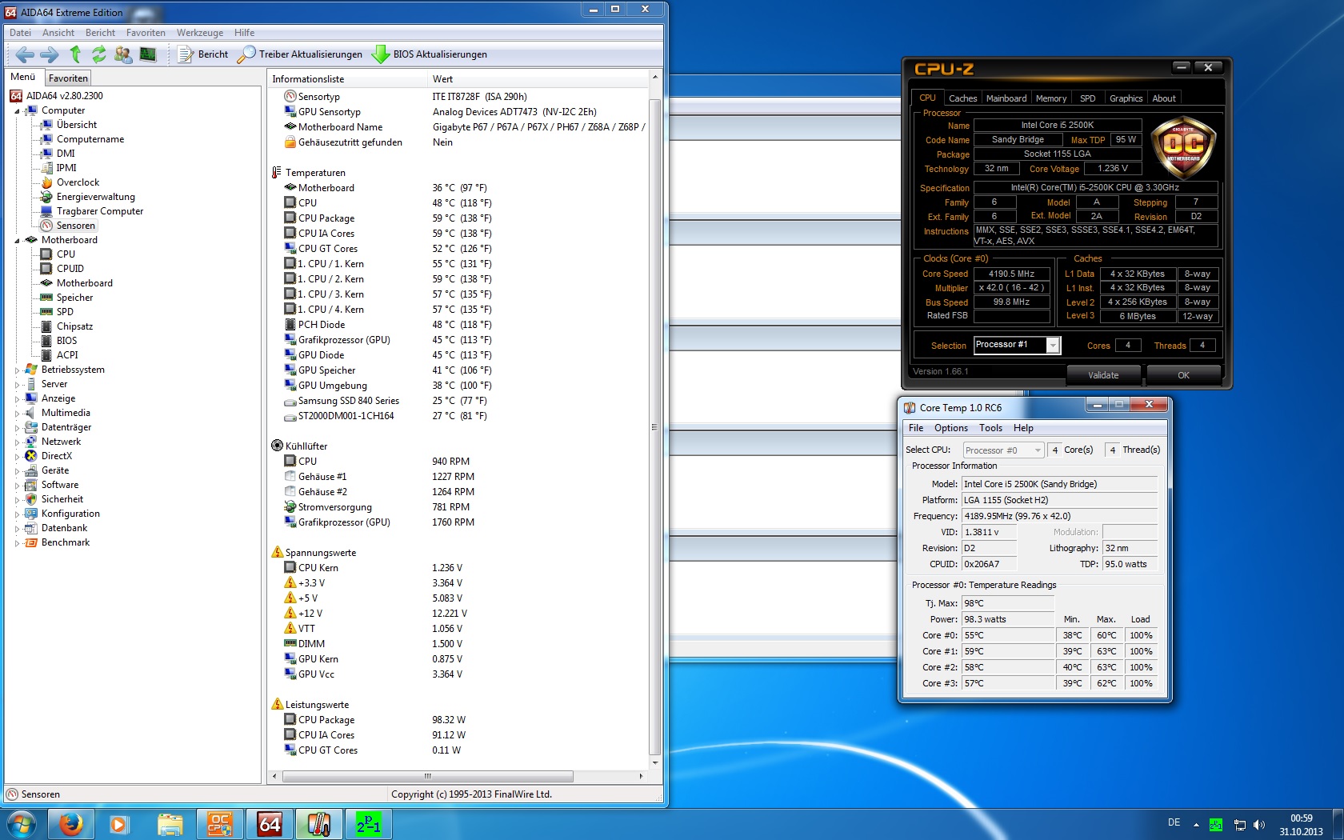The image size is (1344, 840).
Task: Click the Core Temp thermometer taskbar icon
Action: click(x=319, y=824)
